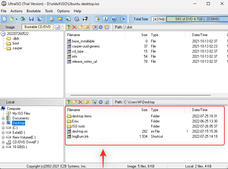Open the dropdown arrow beside the Open icon
Viewport: 228px width, 169px height.
tap(16, 19)
